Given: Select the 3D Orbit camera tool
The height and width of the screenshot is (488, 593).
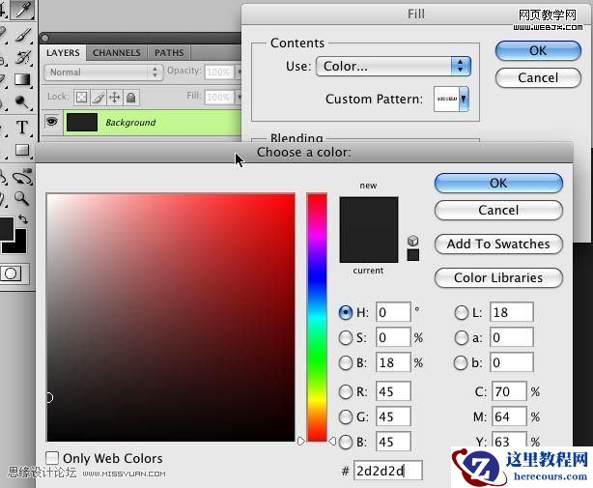Looking at the screenshot, I should (x=22, y=177).
